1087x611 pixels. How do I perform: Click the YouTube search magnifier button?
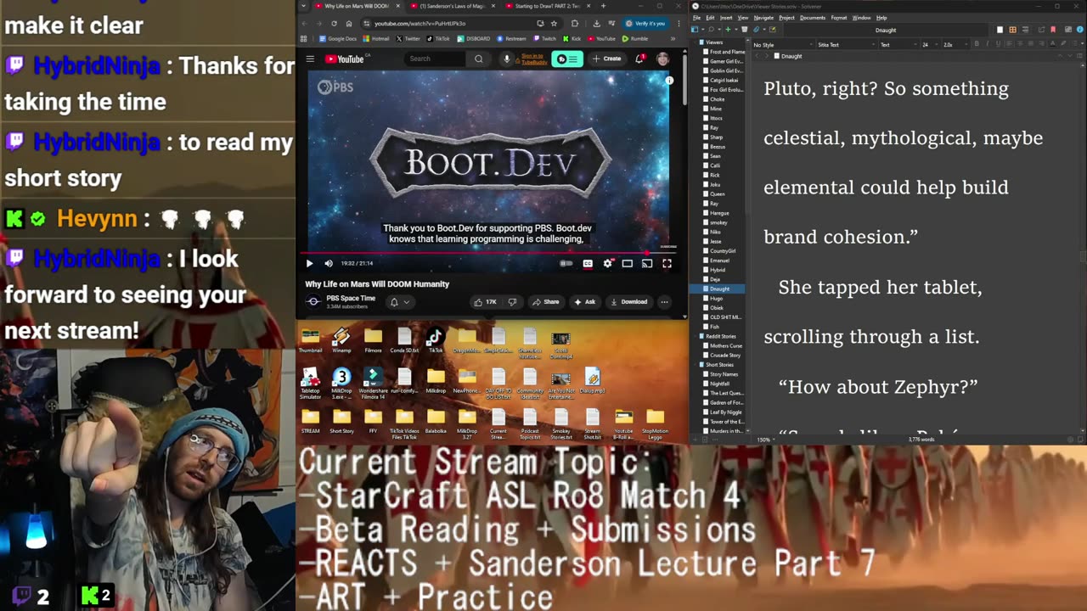[x=478, y=59]
